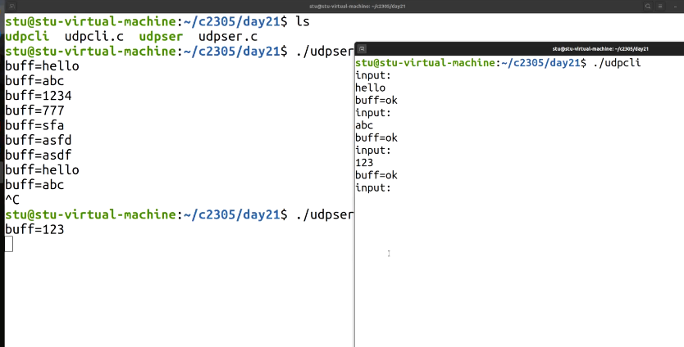Click the 'ls' command text
Screen dimensions: 684x347
(x=303, y=21)
